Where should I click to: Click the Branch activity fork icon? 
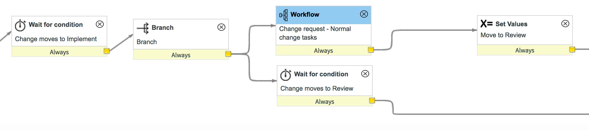(143, 28)
